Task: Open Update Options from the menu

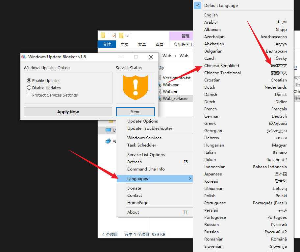Action: click(x=155, y=121)
